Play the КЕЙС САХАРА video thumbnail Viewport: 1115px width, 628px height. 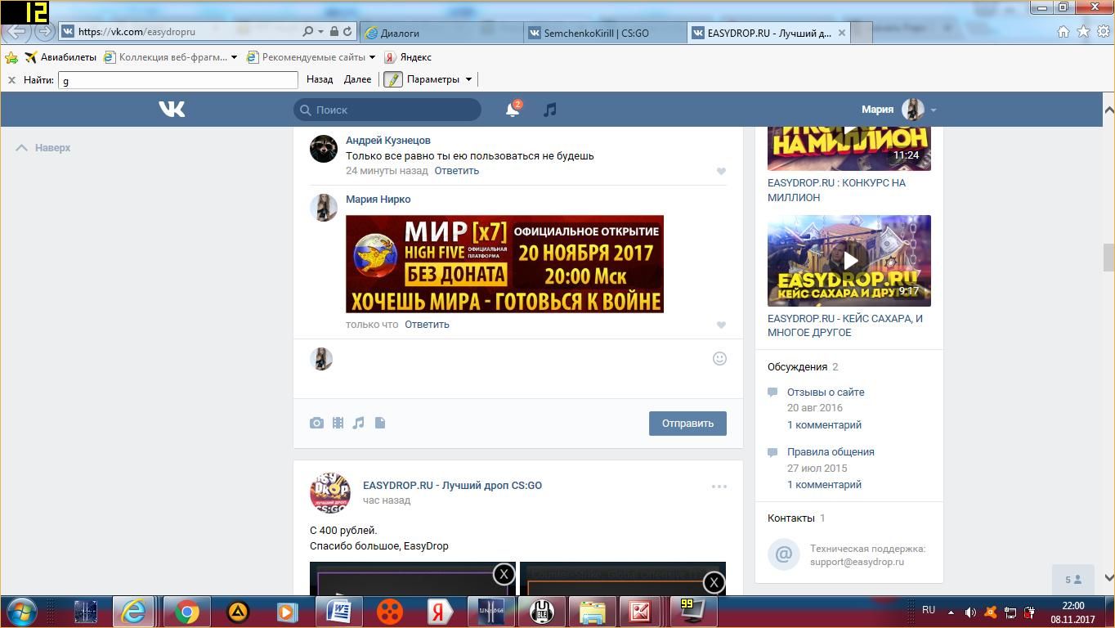pos(849,261)
